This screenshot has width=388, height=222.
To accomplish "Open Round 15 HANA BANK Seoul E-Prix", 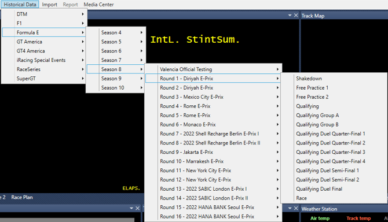I will 213,207.
